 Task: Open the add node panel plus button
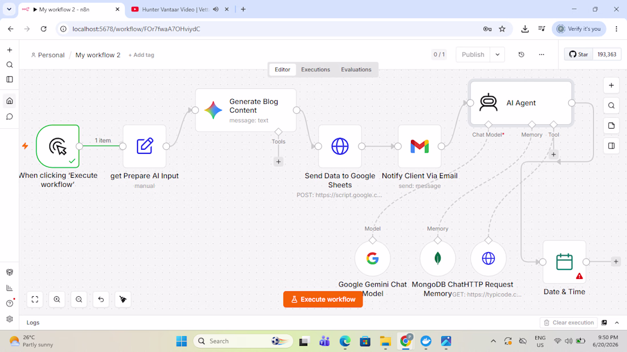pos(611,85)
